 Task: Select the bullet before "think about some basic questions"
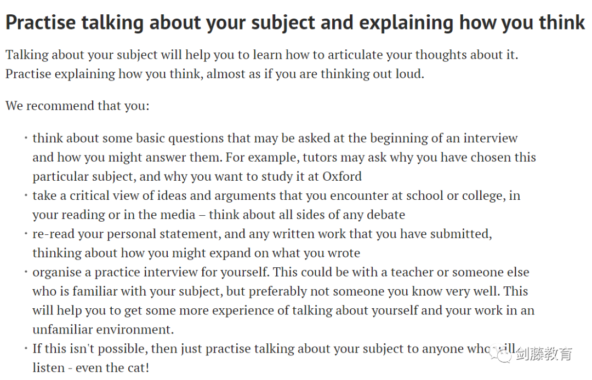pos(26,138)
